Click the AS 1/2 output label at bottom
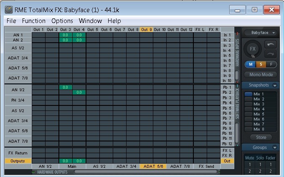The image size is (284, 177). 99,166
